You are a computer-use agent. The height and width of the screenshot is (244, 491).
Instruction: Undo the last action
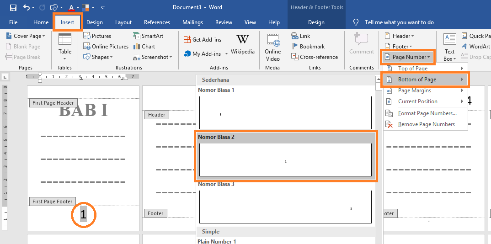pyautogui.click(x=27, y=7)
